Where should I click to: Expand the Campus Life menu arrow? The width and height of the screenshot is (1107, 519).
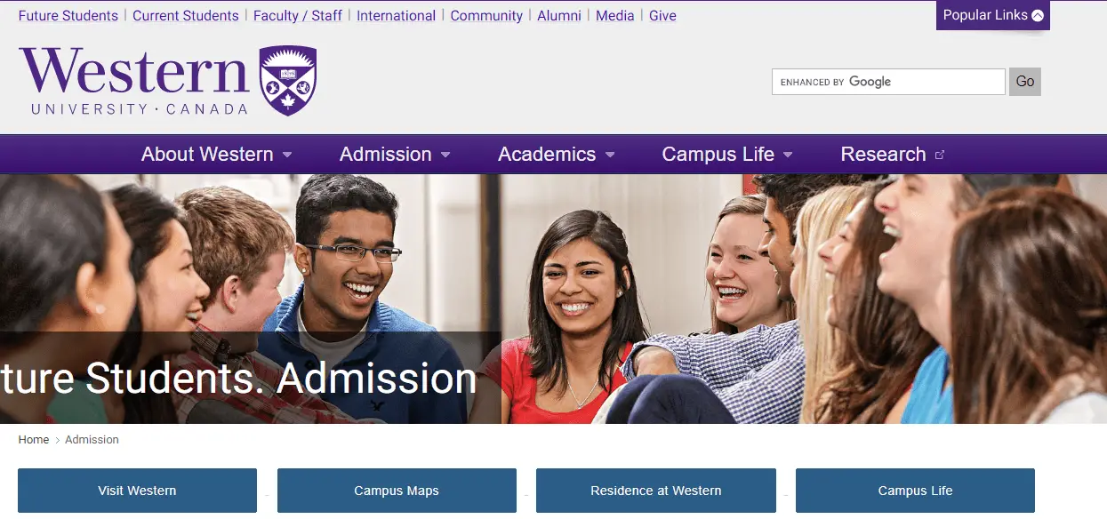tap(788, 155)
